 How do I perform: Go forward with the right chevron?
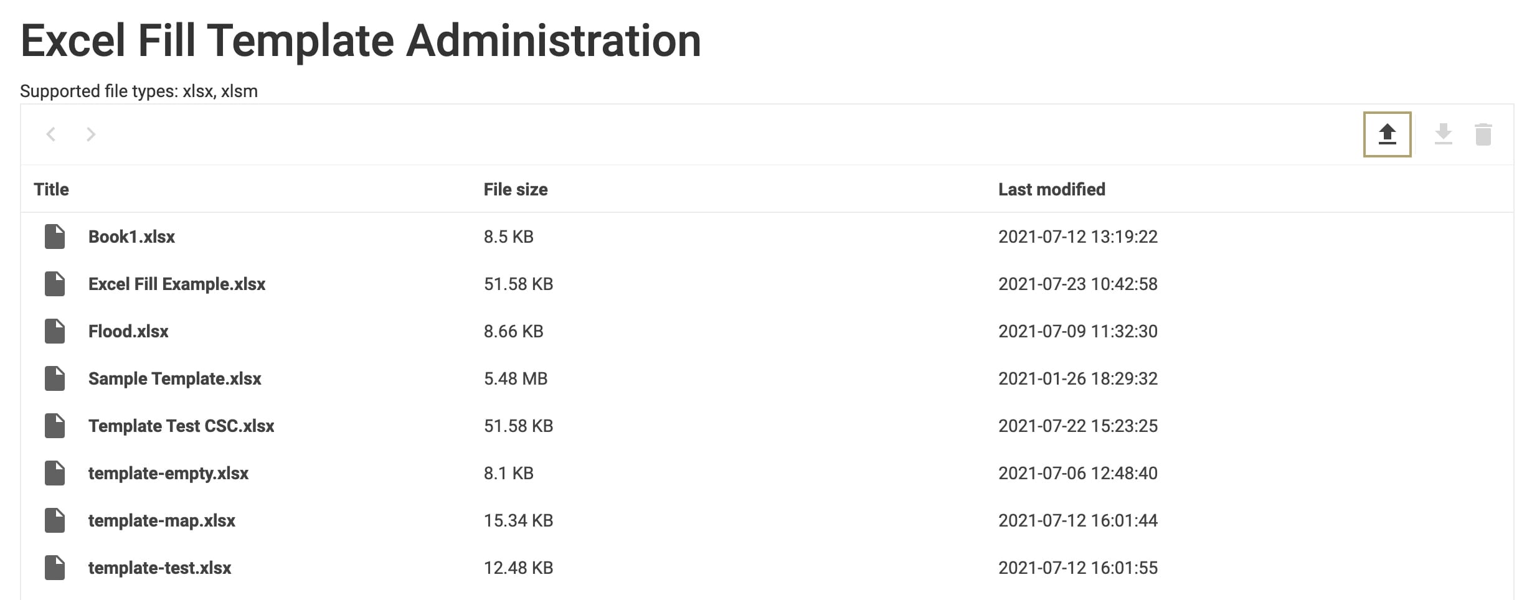(x=91, y=134)
